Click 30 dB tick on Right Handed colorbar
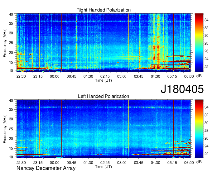This screenshot has width=212, height=172. click(206, 36)
